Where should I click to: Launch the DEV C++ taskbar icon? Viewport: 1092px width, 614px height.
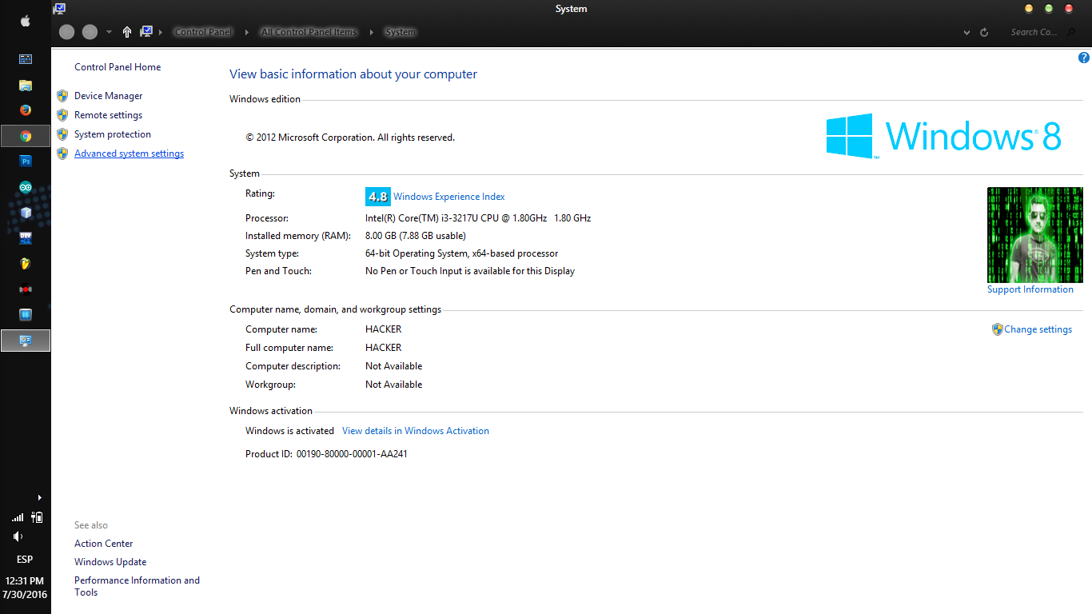(x=25, y=238)
